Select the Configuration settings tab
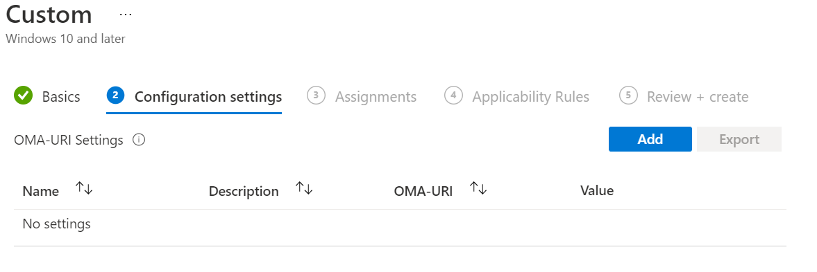 click(208, 97)
